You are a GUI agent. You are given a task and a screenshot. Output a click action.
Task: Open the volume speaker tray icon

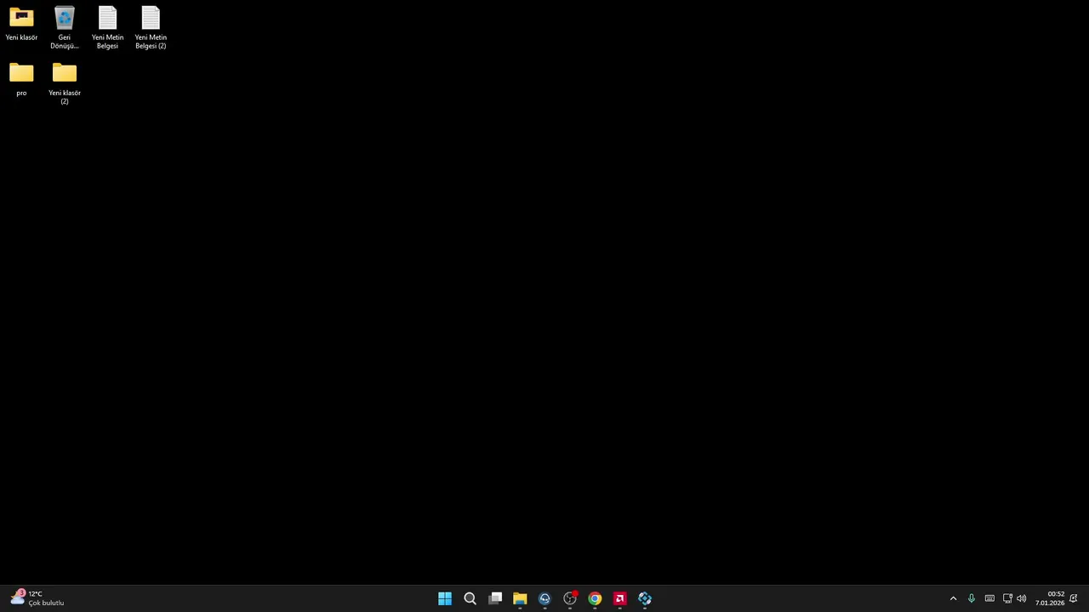pyautogui.click(x=1021, y=598)
